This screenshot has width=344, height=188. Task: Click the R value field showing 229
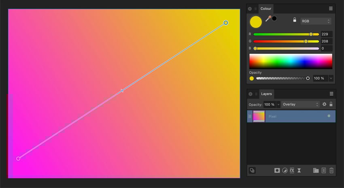point(327,34)
